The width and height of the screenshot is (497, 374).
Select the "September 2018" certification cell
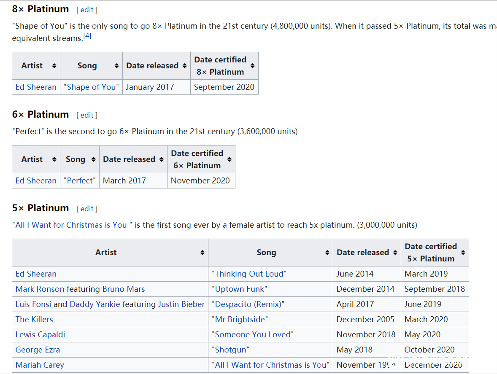(435, 289)
